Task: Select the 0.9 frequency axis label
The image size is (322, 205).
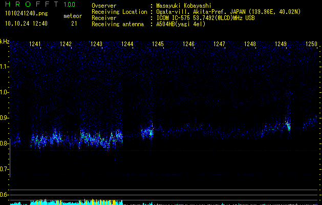Action: click(5, 118)
